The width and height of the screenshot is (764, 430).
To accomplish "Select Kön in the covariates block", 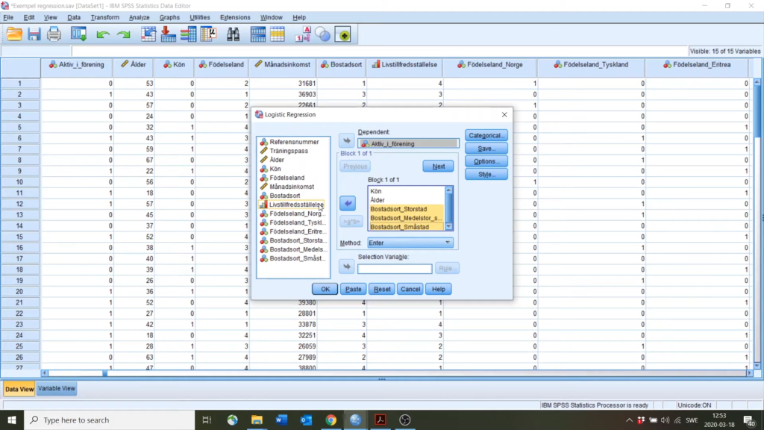I will pyautogui.click(x=376, y=191).
